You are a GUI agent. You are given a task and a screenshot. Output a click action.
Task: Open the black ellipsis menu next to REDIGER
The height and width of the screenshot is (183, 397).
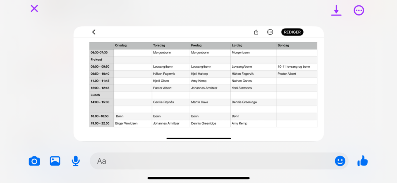tap(270, 32)
